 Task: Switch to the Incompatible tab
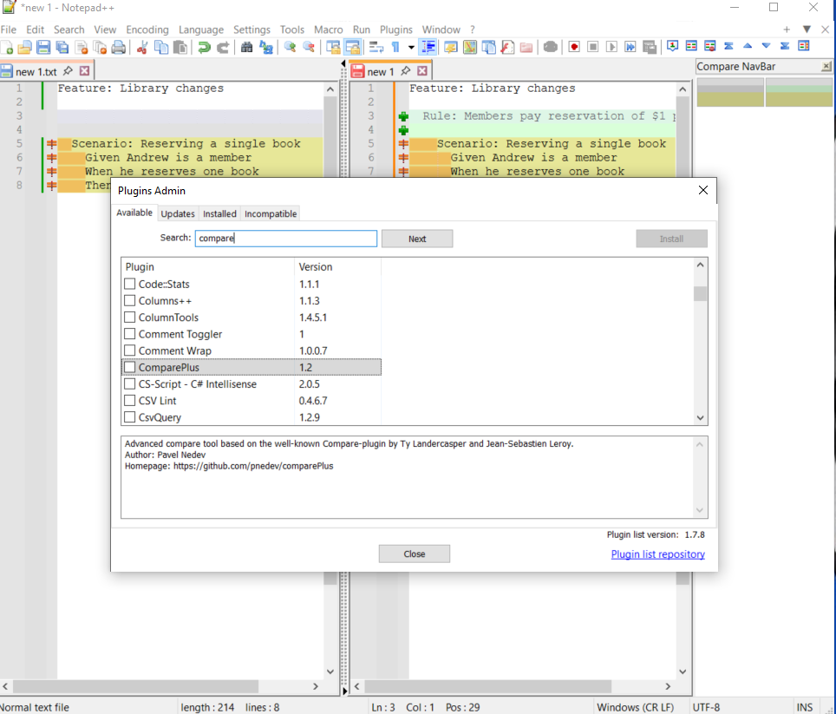tap(271, 213)
